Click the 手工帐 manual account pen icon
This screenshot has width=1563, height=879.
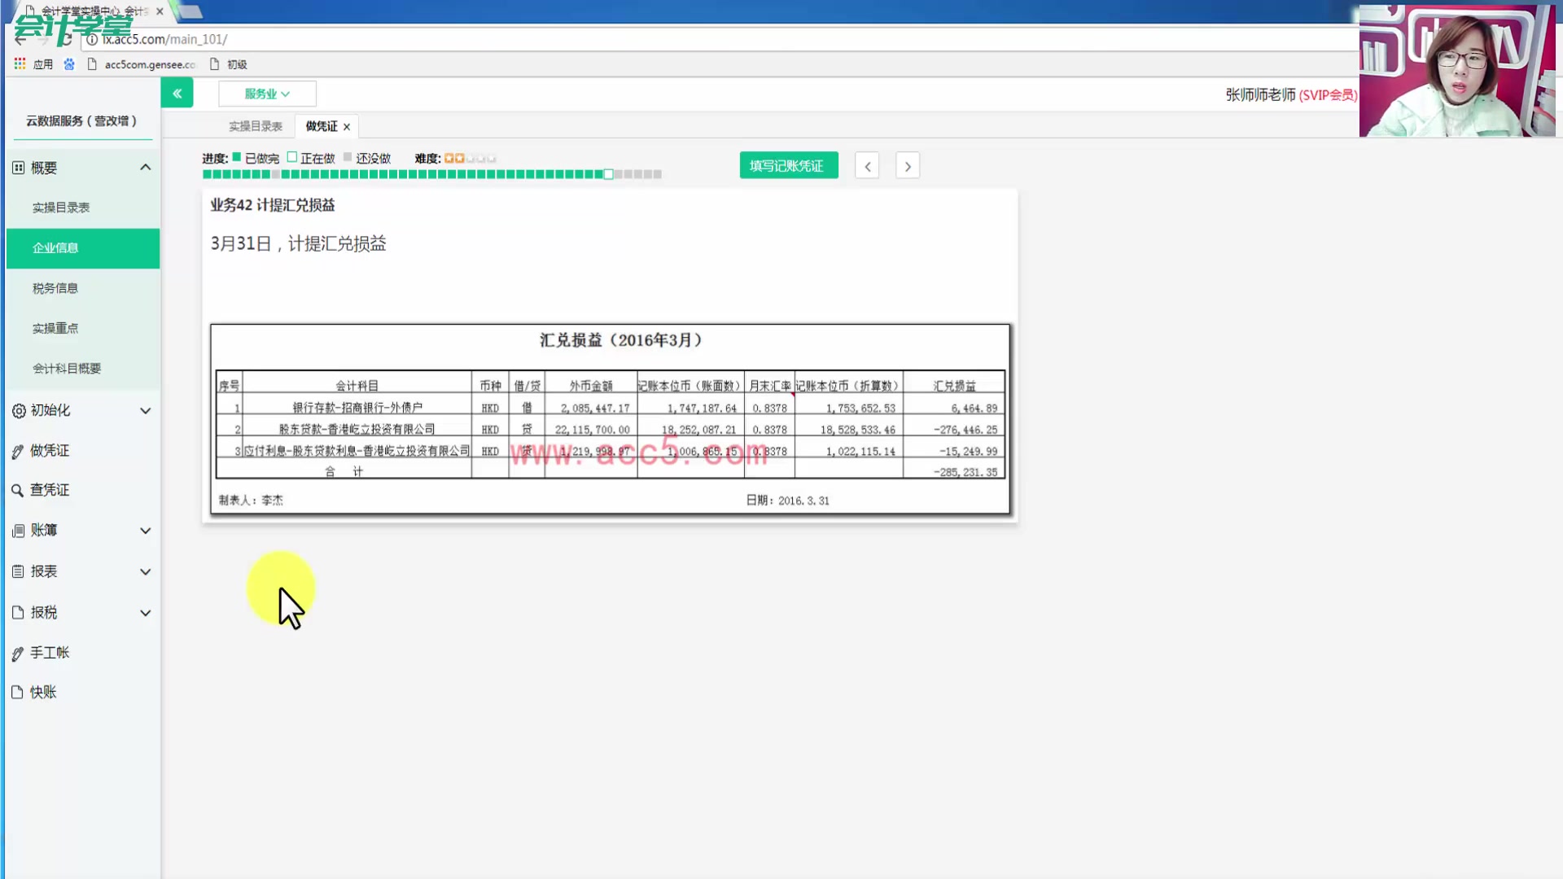point(18,652)
